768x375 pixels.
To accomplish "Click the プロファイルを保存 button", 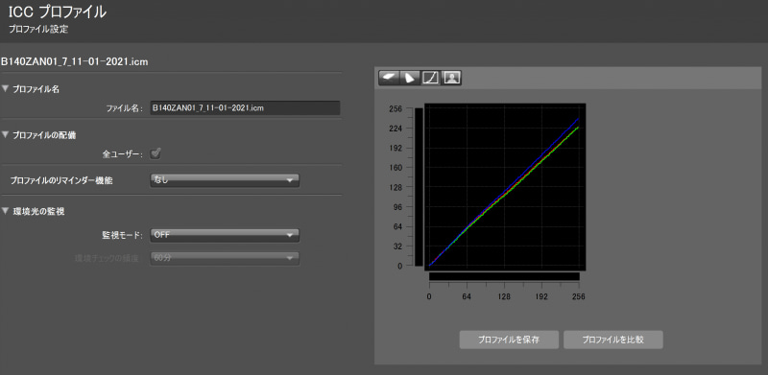I will point(509,340).
